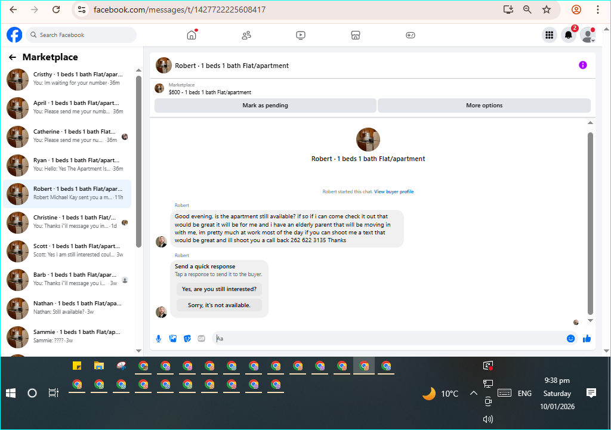
Task: Open Cristhy conversation
Action: 67,79
